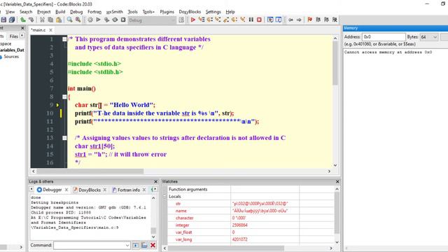This screenshot has height=252, width=448.
Task: Click the Jump back arrow icon
Action: point(290,20)
